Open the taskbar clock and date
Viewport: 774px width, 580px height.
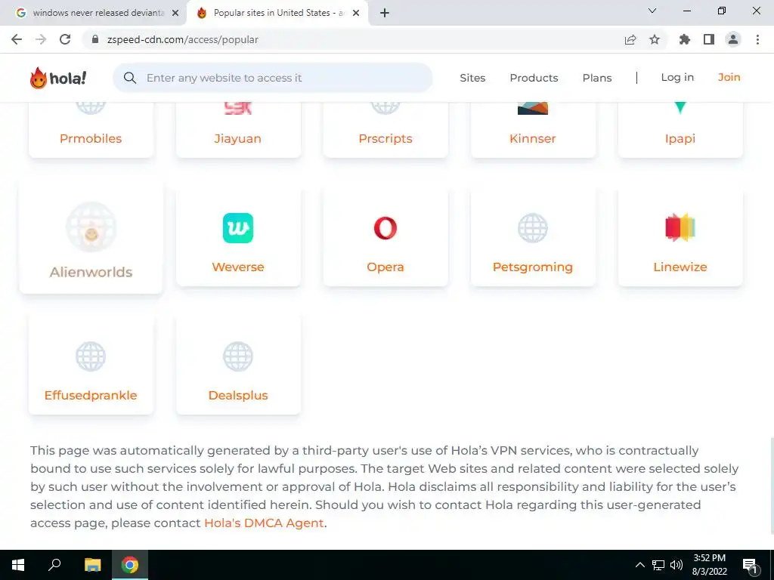point(709,565)
